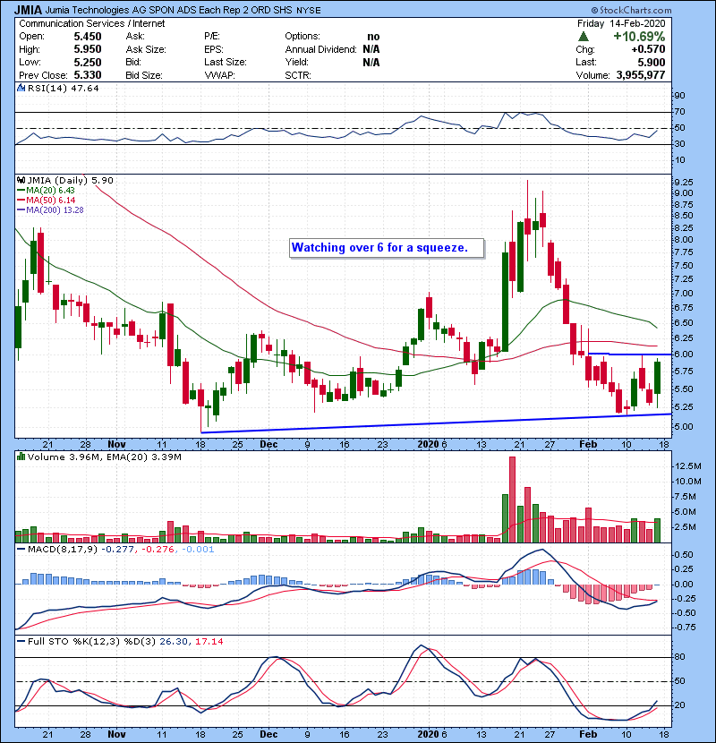Click the 12.5M volume axis label
This screenshot has width=716, height=743.
[687, 466]
